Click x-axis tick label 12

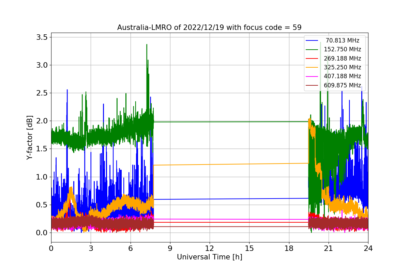pos(210,248)
